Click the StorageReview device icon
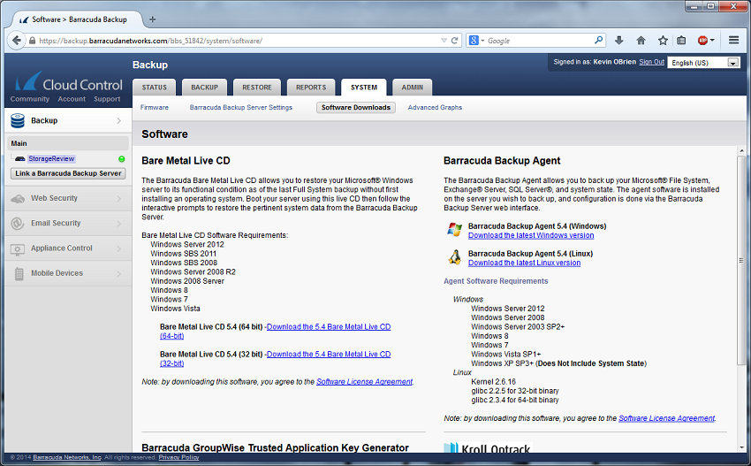 (x=20, y=158)
